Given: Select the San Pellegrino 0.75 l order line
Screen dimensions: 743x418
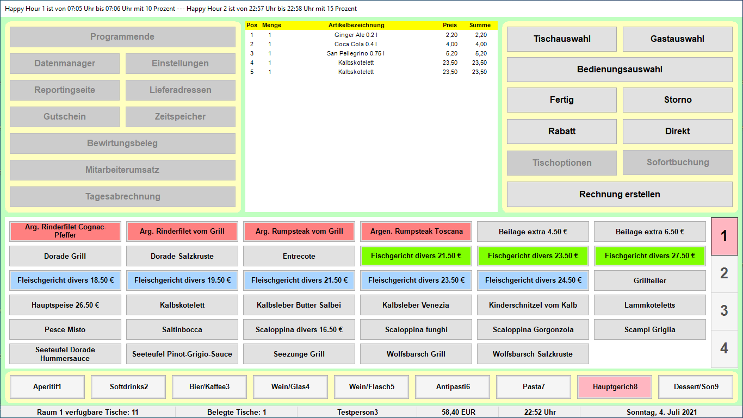Looking at the screenshot, I should [x=356, y=53].
